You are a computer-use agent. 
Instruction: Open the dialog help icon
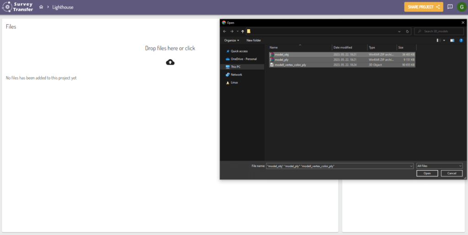pyautogui.click(x=461, y=40)
